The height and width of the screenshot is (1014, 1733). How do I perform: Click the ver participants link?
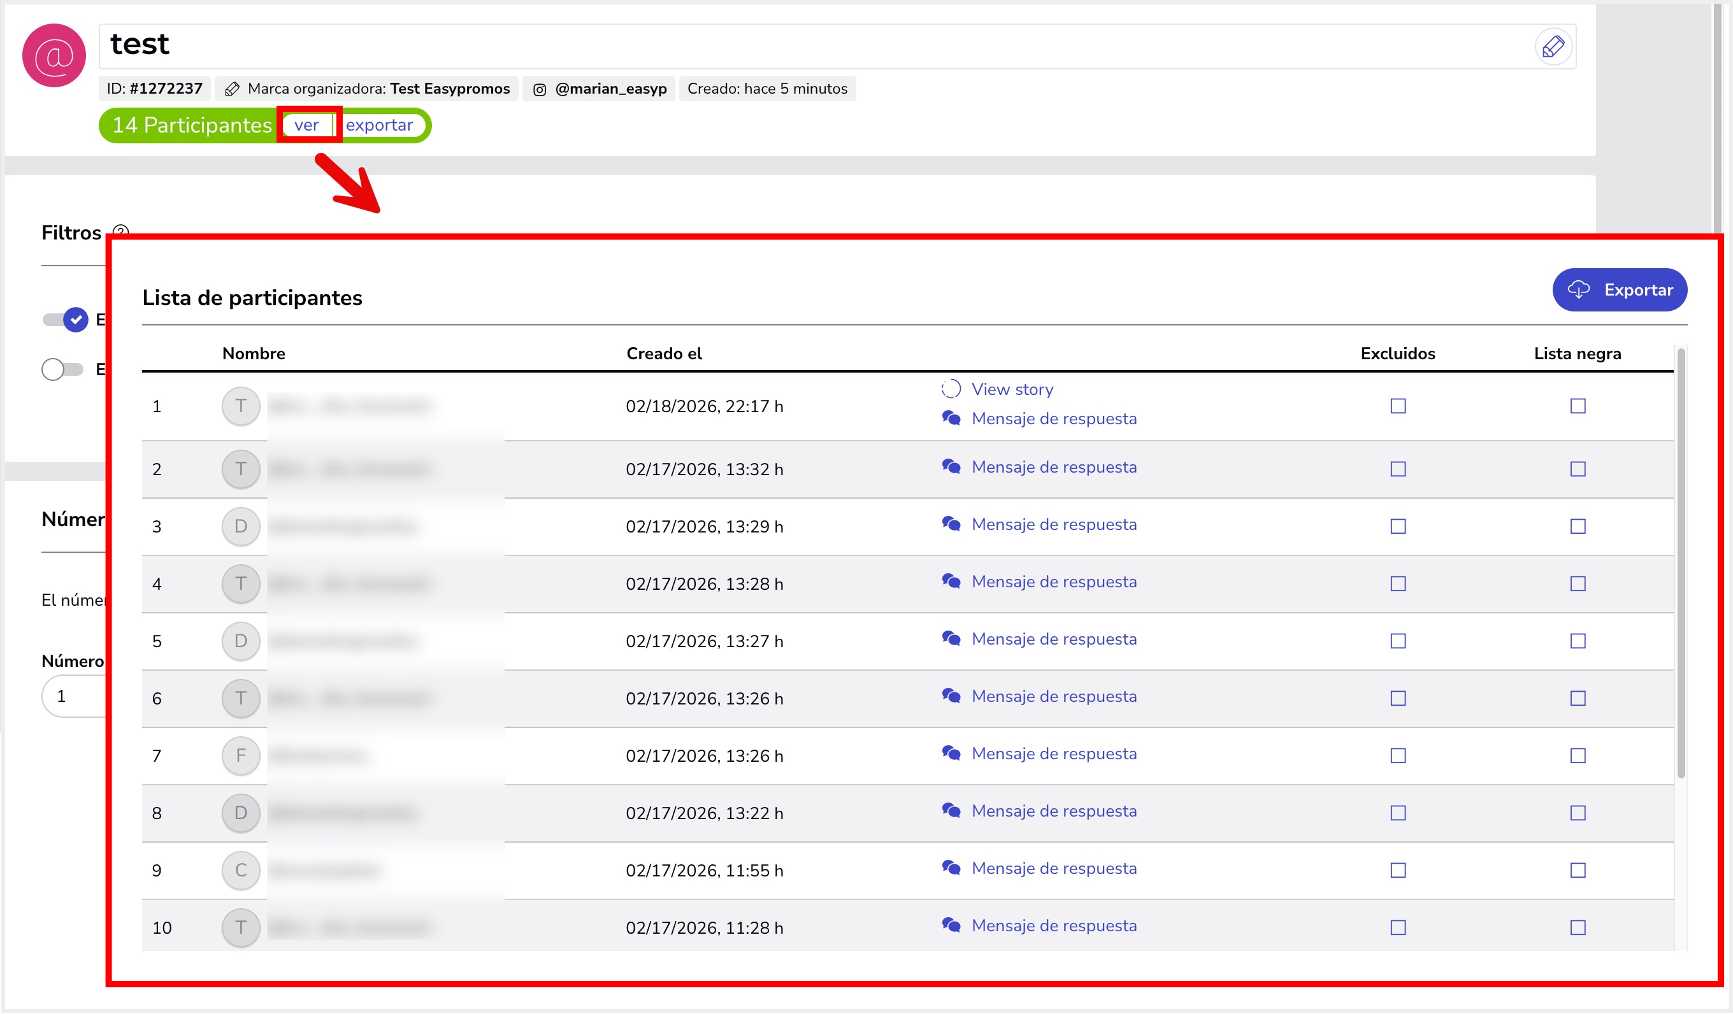point(306,125)
